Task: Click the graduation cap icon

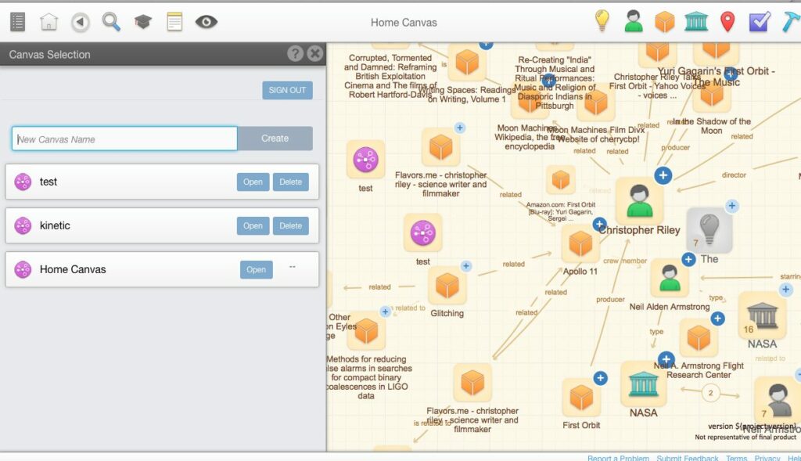Action: coord(143,22)
